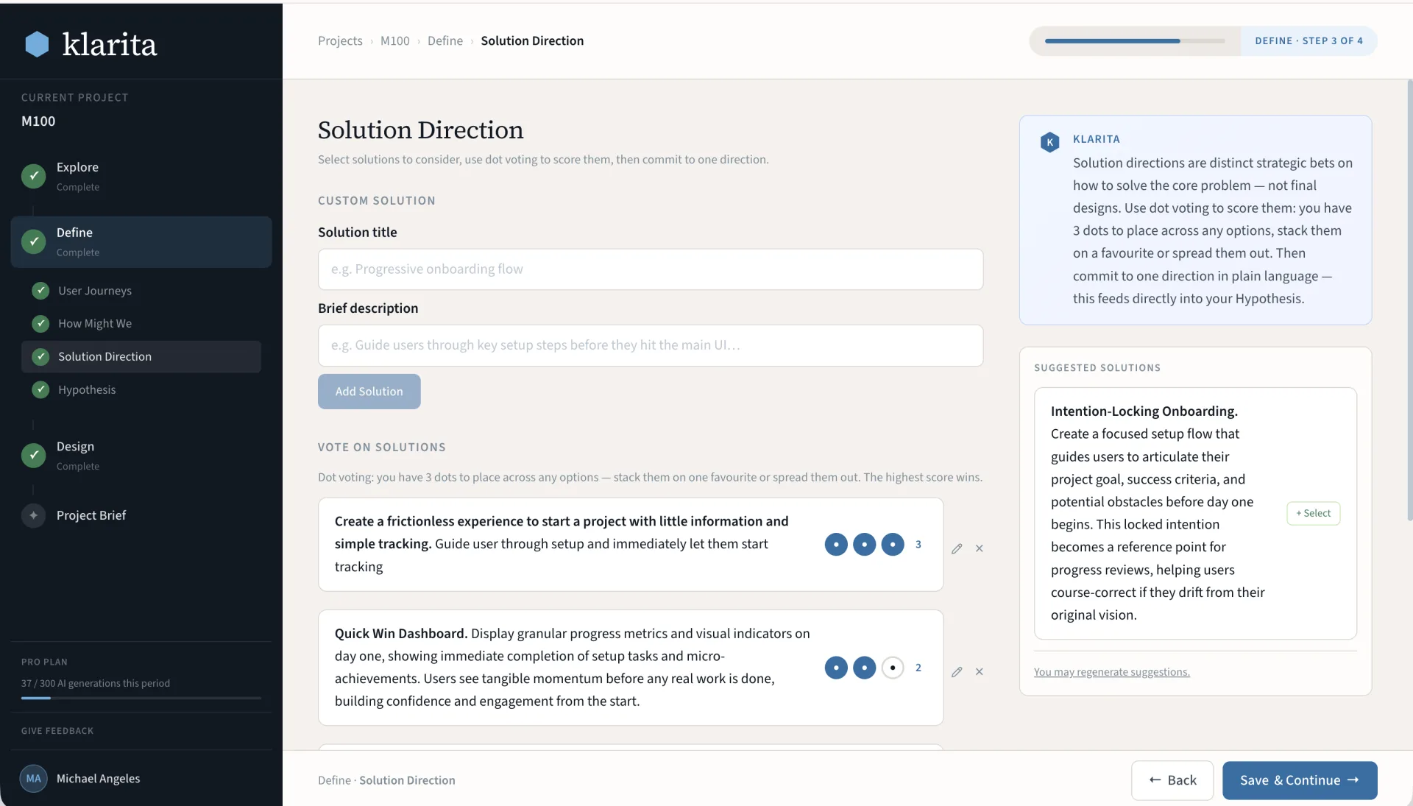This screenshot has height=806, width=1413.
Task: Click the PRO PLAN label
Action: tap(44, 662)
